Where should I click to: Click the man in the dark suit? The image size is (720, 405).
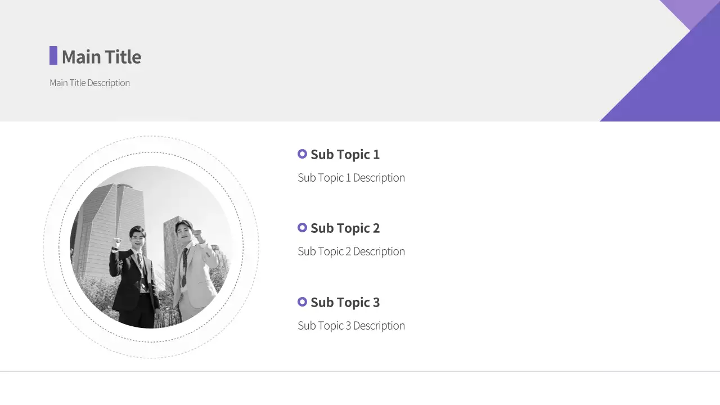point(135,276)
